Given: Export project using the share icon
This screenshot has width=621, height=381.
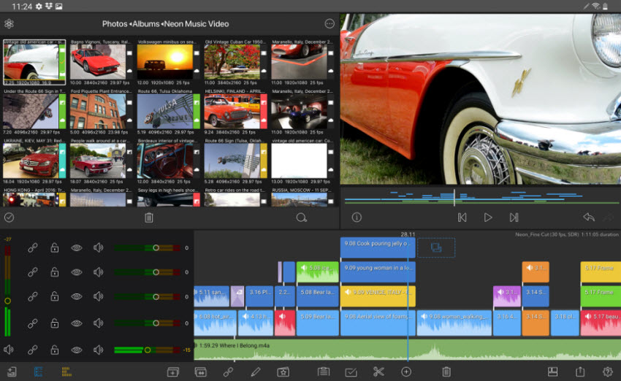Looking at the screenshot, I should click(580, 371).
